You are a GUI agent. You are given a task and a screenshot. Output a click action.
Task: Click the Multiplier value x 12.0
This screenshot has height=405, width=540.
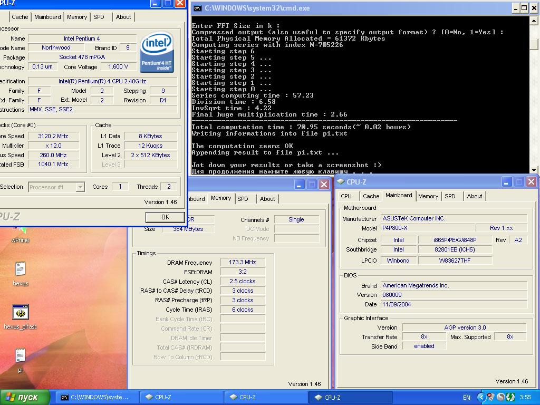(x=53, y=146)
